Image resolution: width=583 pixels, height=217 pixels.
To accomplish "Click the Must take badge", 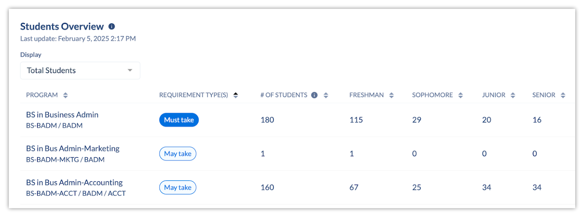I will pyautogui.click(x=179, y=120).
